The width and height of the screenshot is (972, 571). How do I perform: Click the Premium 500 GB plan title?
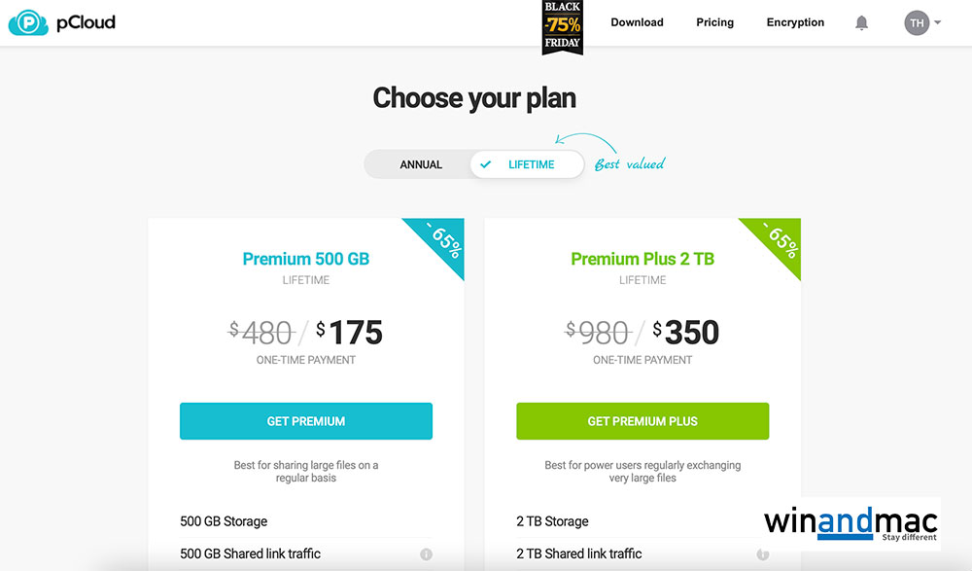coord(306,259)
